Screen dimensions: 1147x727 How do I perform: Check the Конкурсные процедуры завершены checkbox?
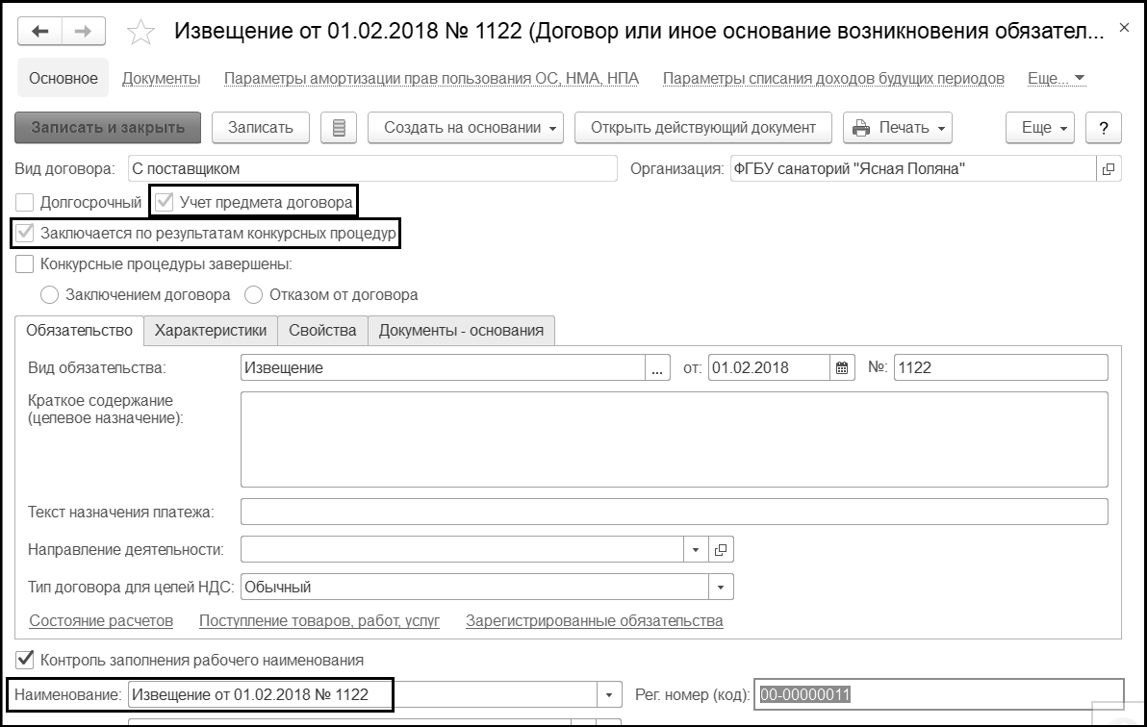[x=25, y=264]
